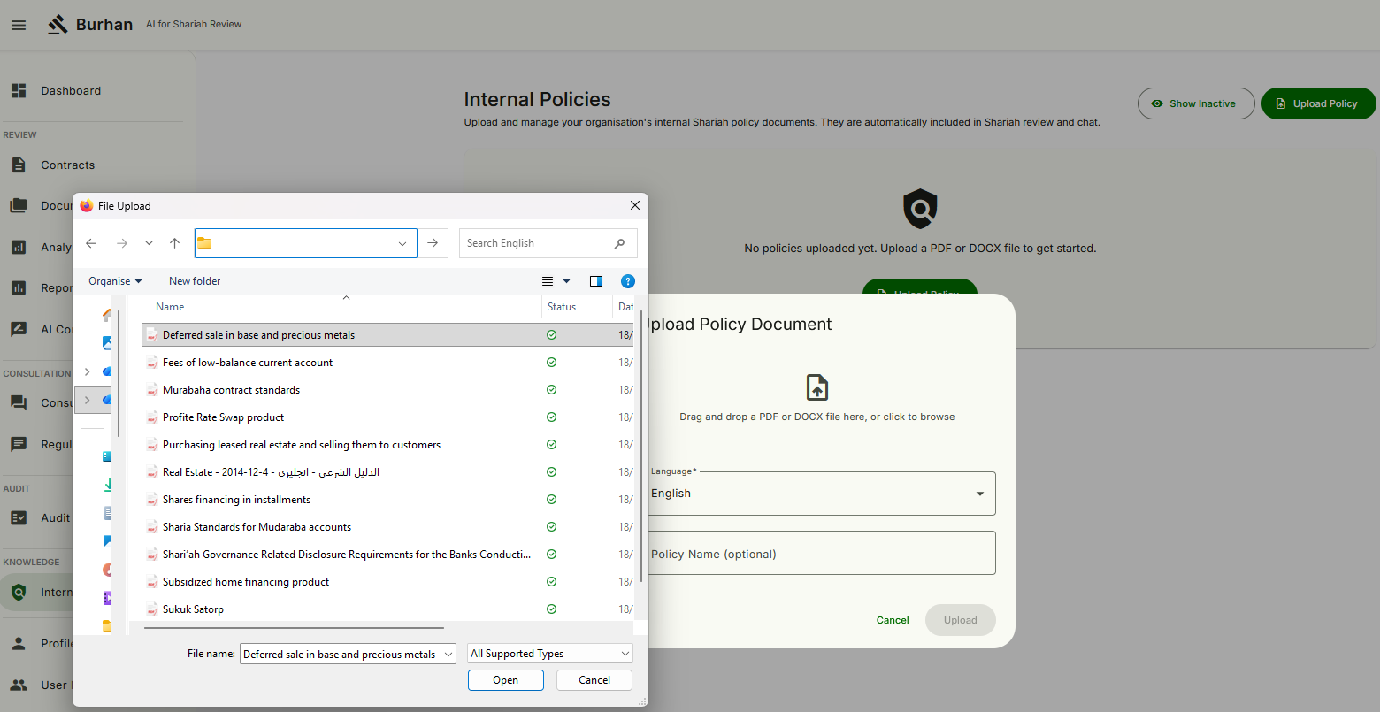Screen dimensions: 1380x712
Task: Expand the address bar path dropdown
Action: click(402, 243)
